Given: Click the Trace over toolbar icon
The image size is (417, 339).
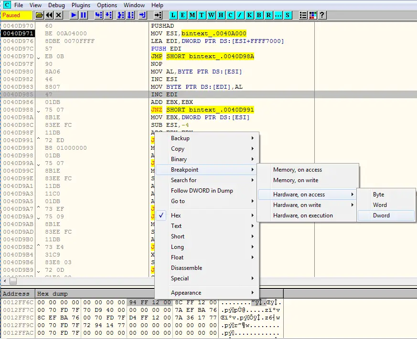Looking at the screenshot, I should click(x=130, y=15).
